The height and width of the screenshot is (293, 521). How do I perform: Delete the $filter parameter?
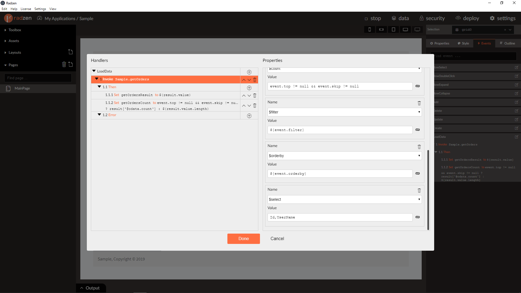coord(419,103)
